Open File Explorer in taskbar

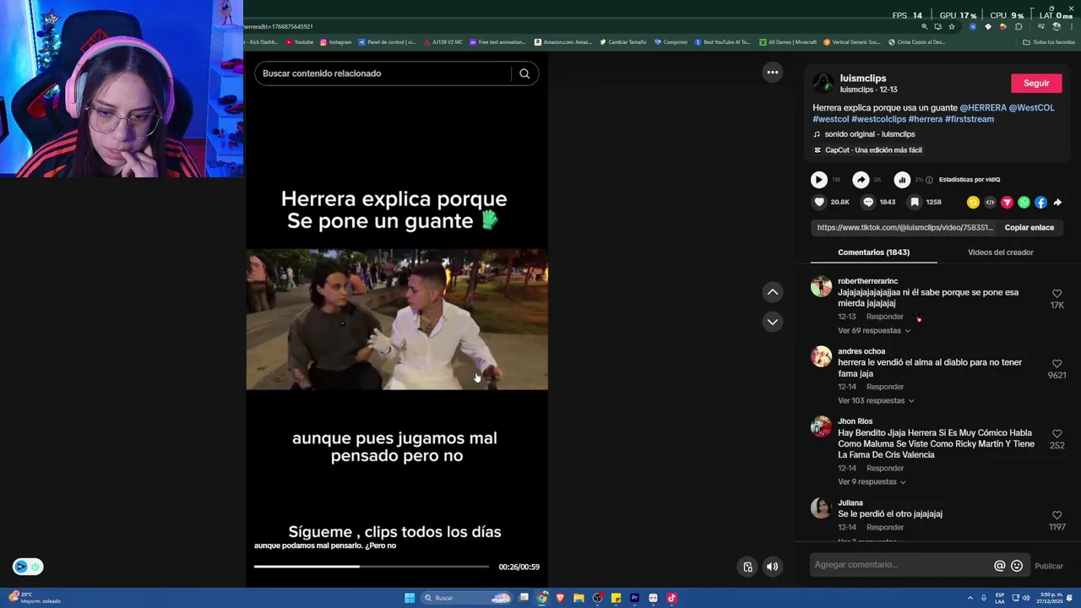coord(579,598)
